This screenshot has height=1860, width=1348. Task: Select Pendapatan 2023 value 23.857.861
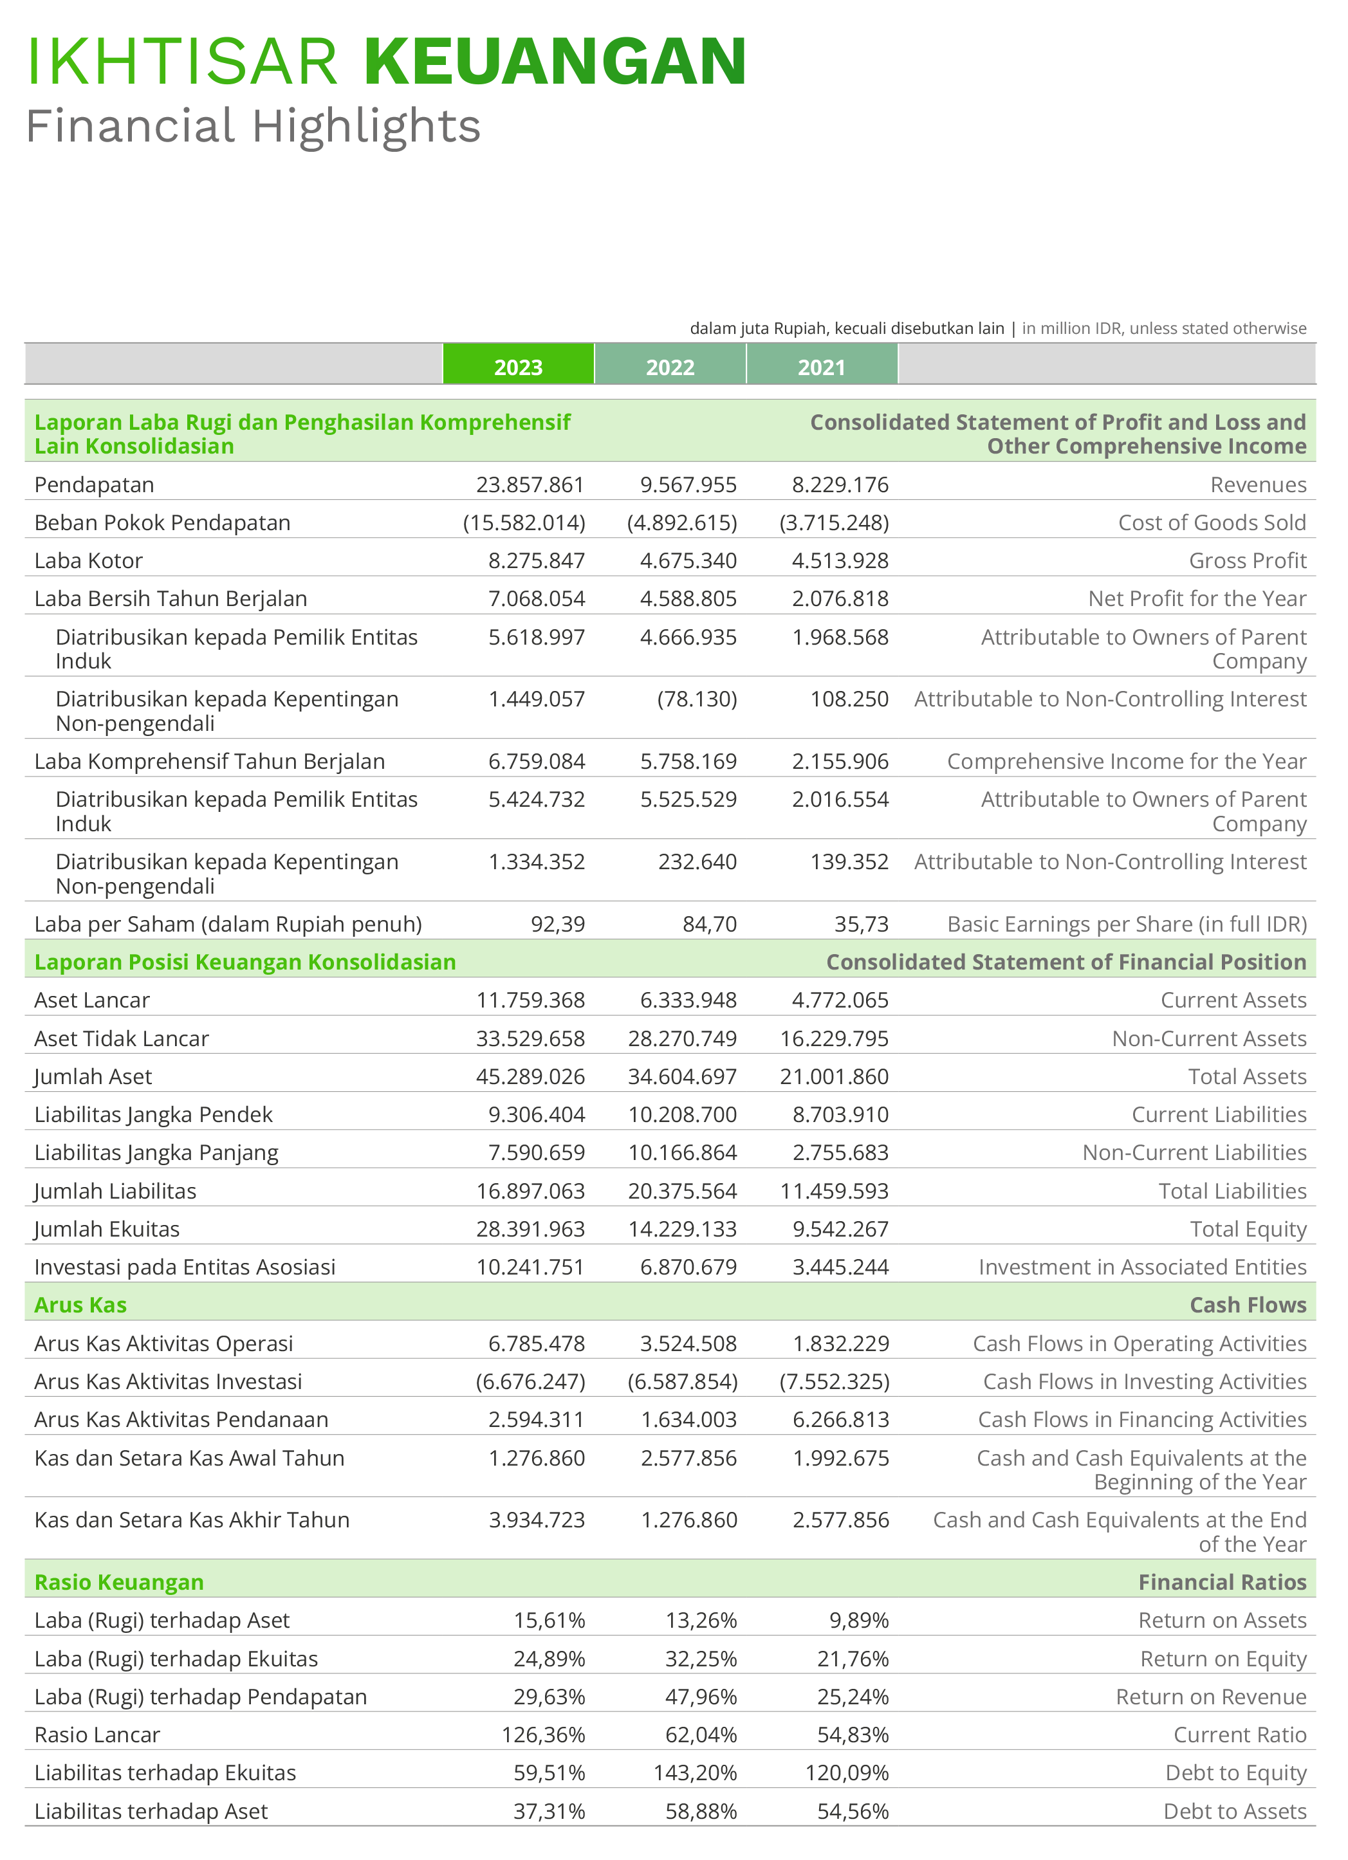(x=530, y=484)
